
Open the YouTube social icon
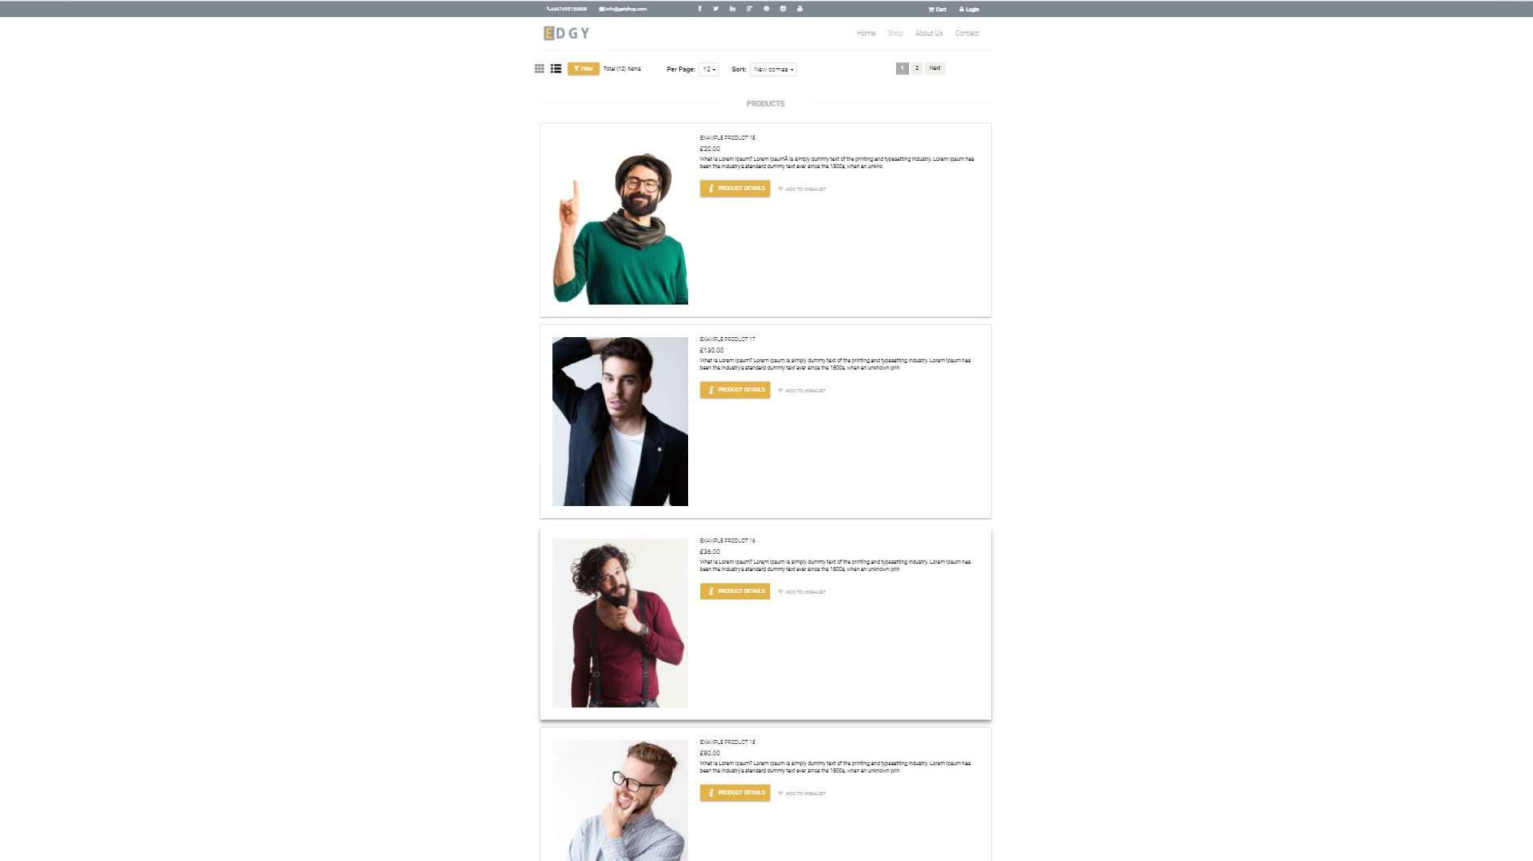point(799,9)
